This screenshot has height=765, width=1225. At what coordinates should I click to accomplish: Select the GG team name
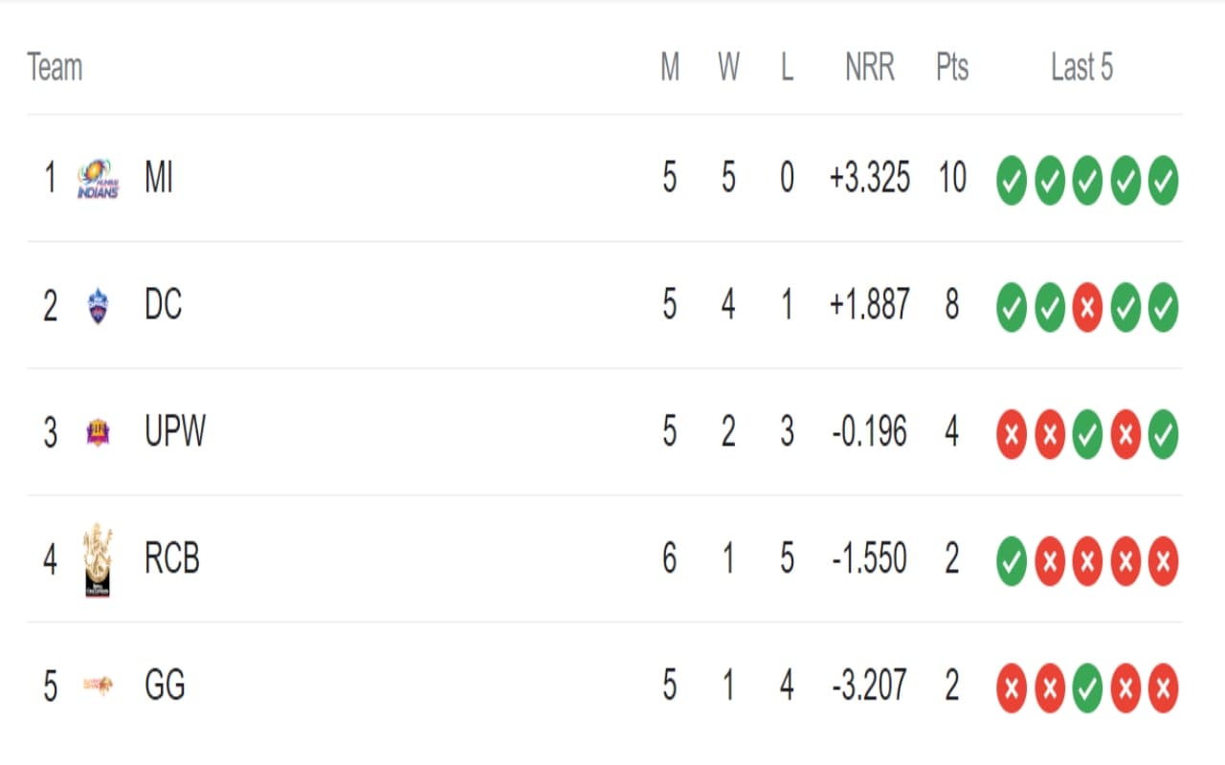(x=165, y=686)
